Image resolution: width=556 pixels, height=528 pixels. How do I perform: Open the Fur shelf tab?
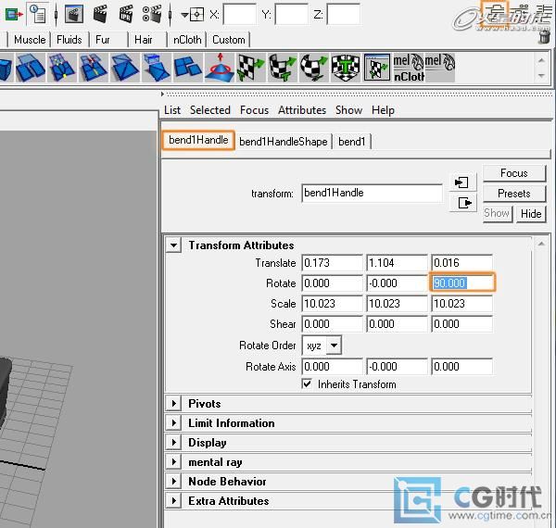103,39
